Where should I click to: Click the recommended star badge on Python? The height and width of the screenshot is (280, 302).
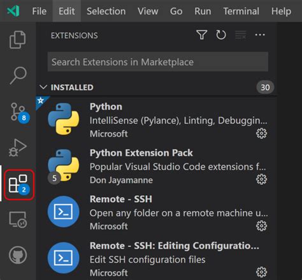[x=41, y=100]
